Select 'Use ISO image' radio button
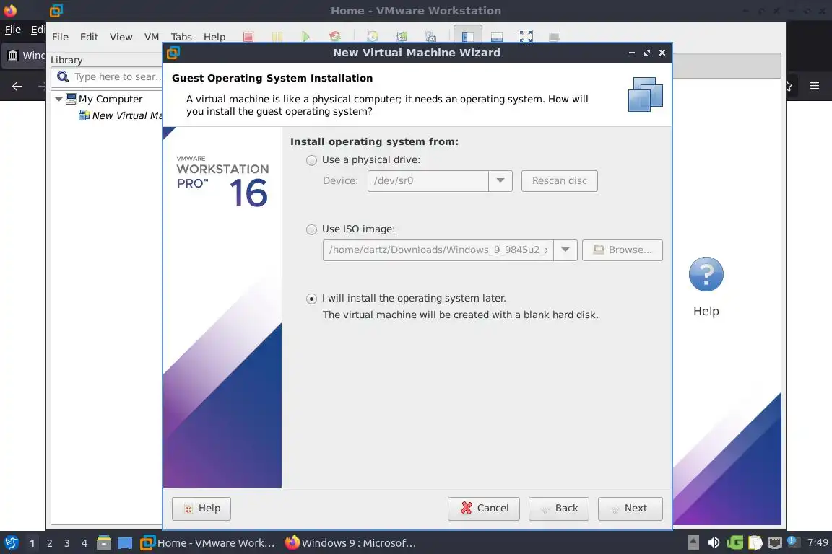Viewport: 832px width, 554px height. (x=311, y=229)
